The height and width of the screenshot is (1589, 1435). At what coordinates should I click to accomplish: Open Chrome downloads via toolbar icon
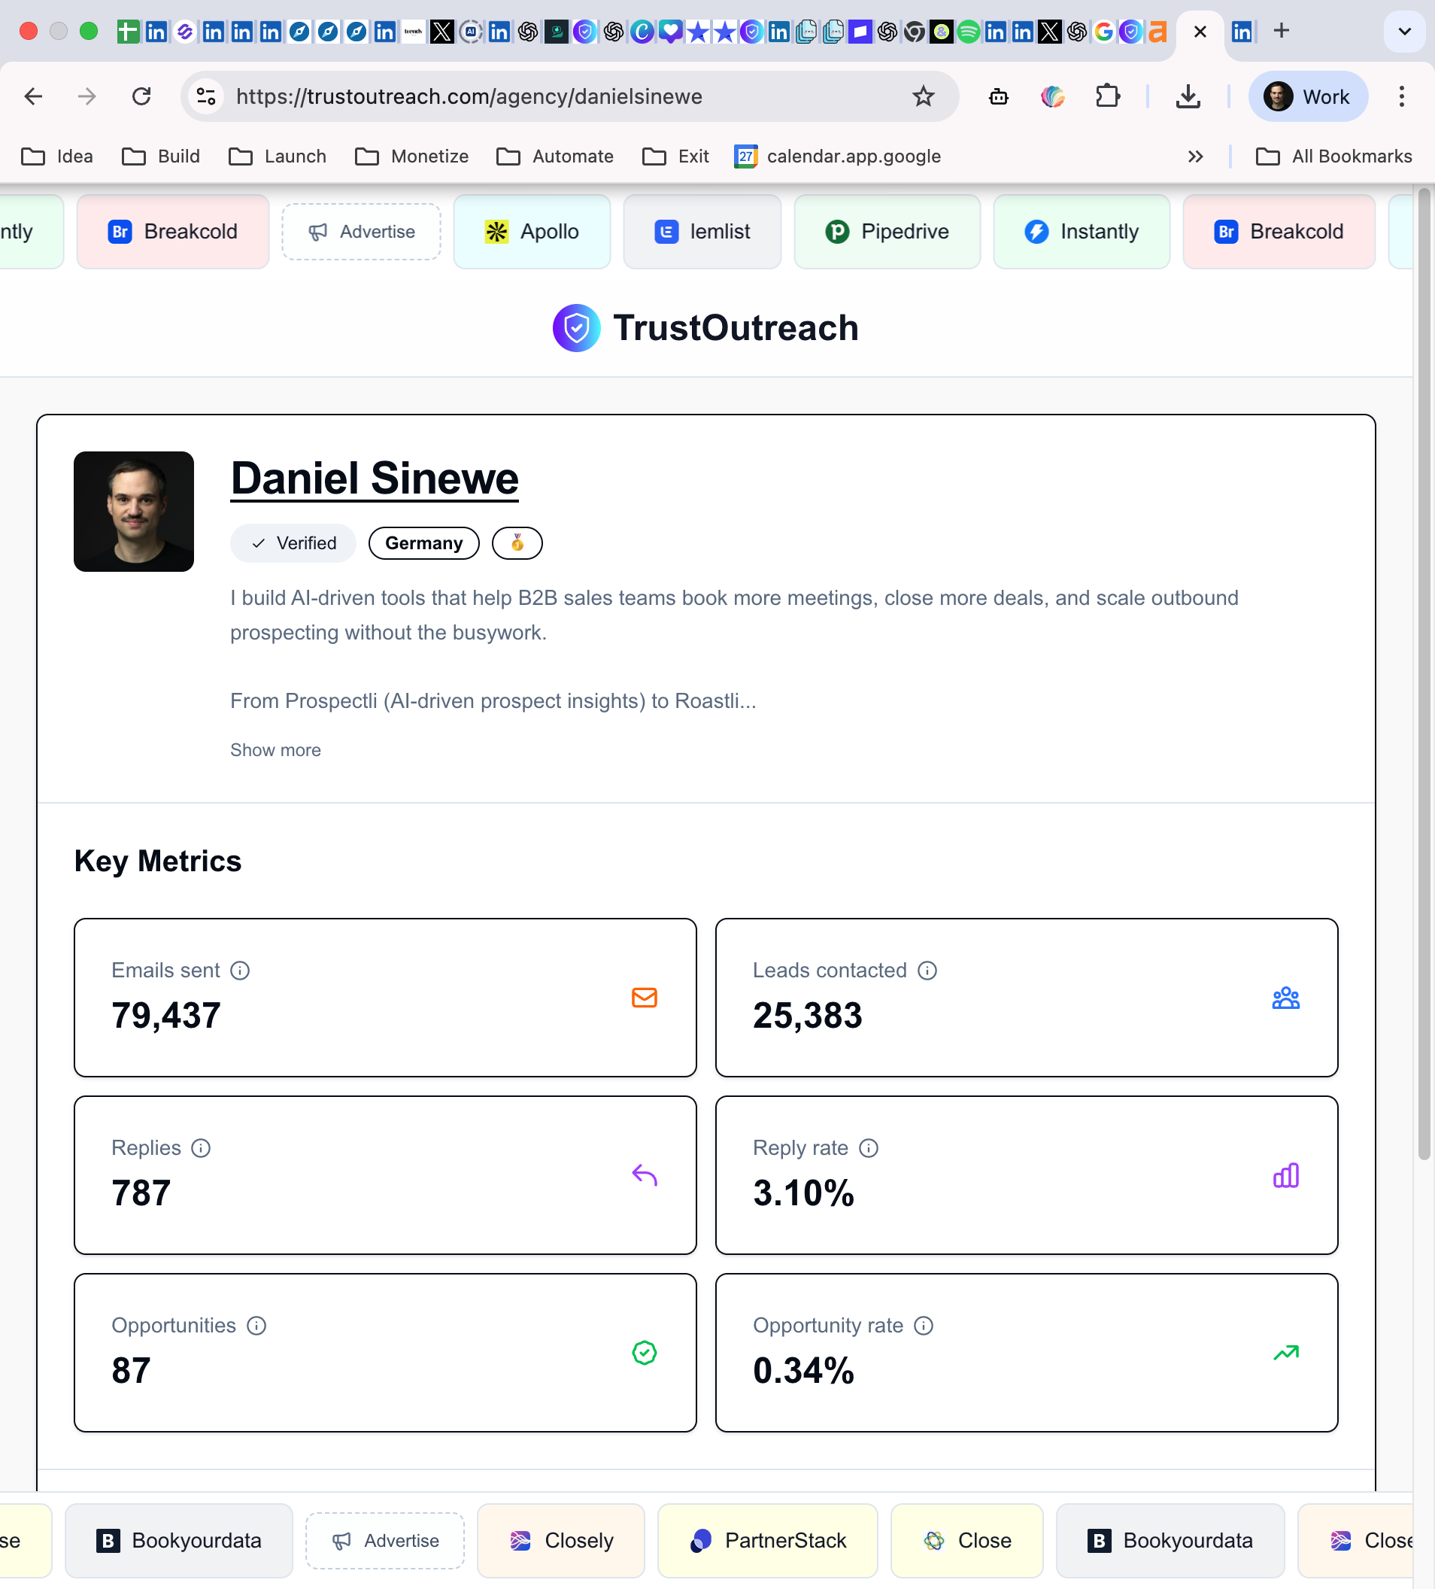(x=1188, y=96)
